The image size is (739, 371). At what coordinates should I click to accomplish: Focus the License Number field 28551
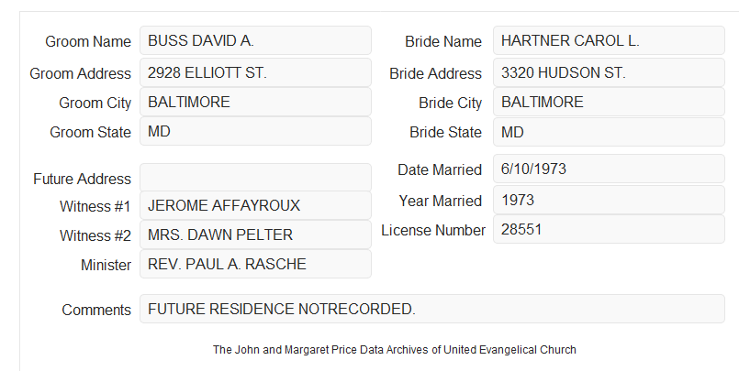(x=609, y=229)
